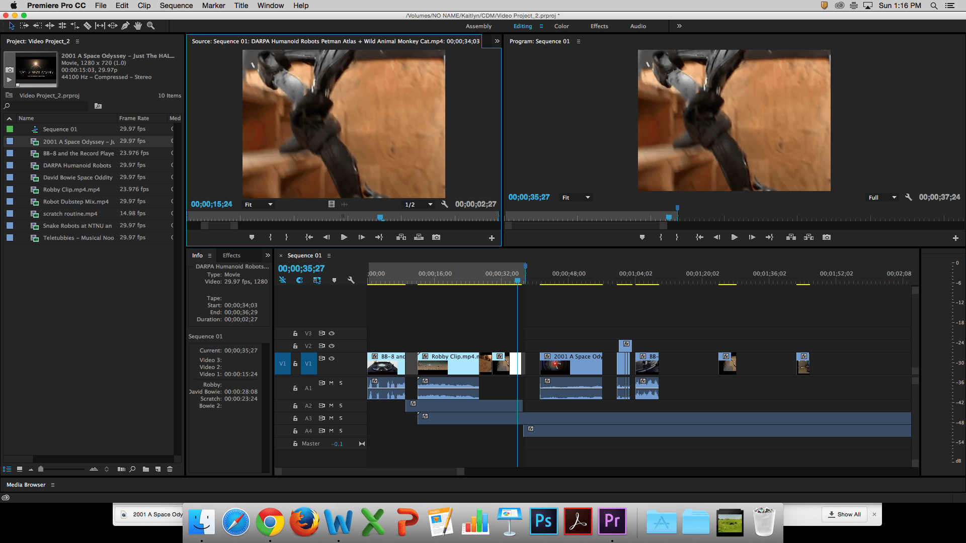Mute audio track A1
Image resolution: width=966 pixels, height=543 pixels.
332,383
